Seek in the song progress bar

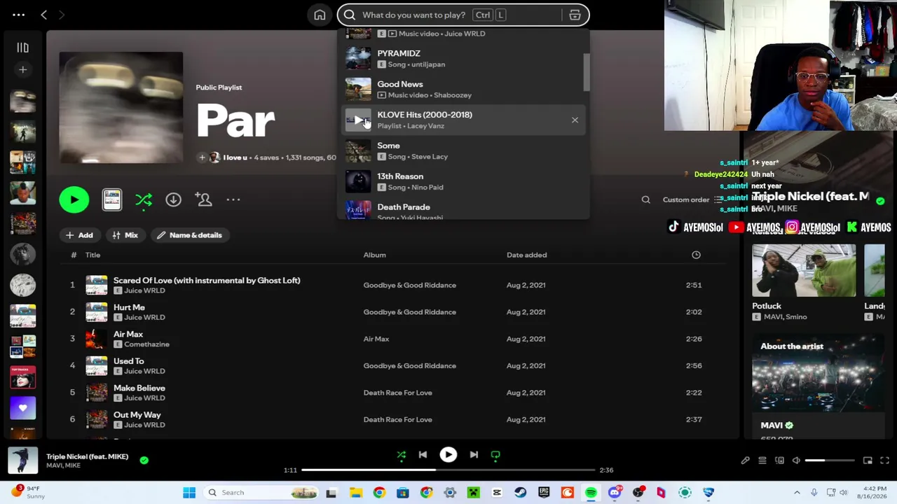(x=448, y=470)
